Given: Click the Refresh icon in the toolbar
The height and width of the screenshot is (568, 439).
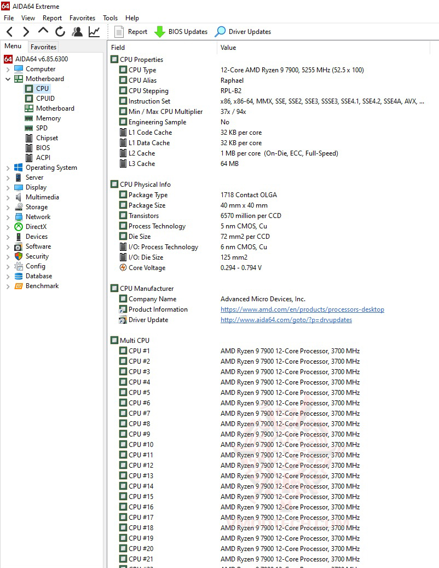Looking at the screenshot, I should (60, 32).
